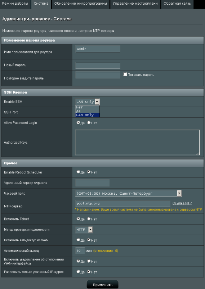Select Да for Включить Telnet
The width and height of the screenshot is (205, 289).
coord(78,219)
